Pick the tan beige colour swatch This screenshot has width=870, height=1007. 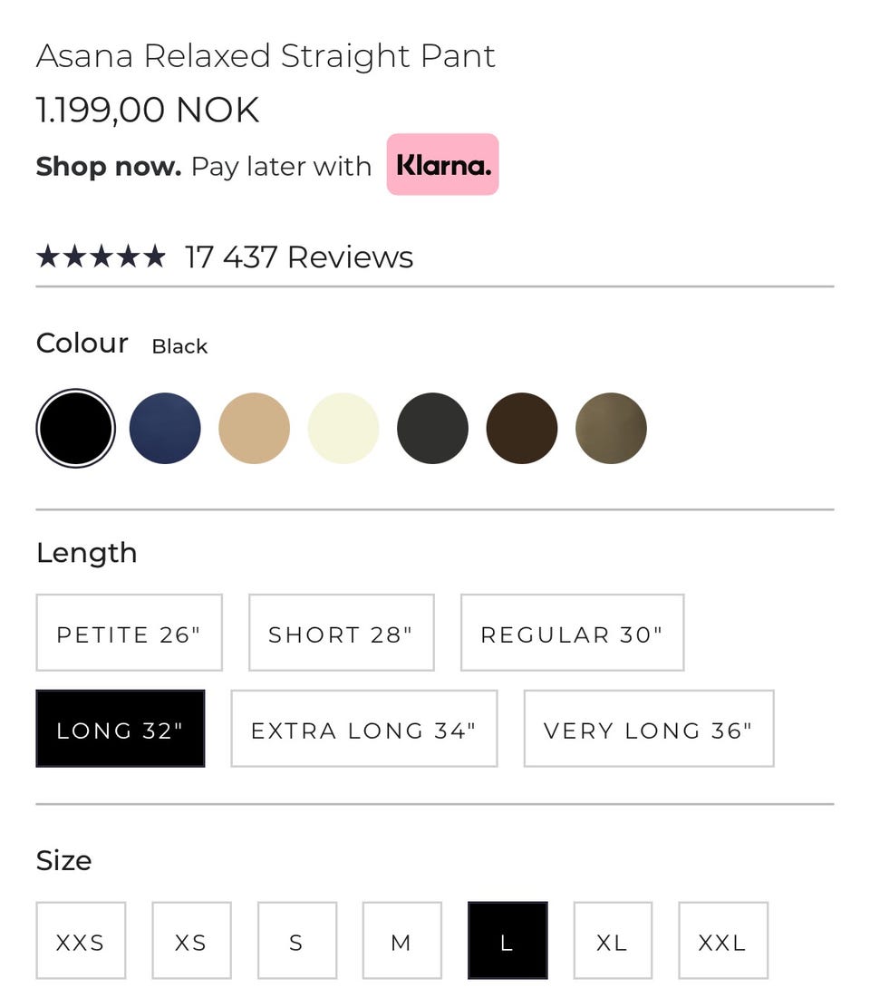pos(254,428)
